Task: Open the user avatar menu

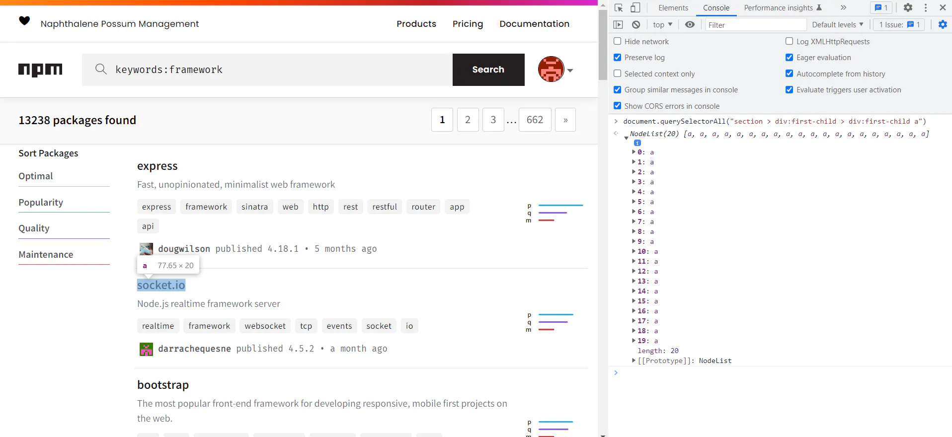Action: pos(555,70)
